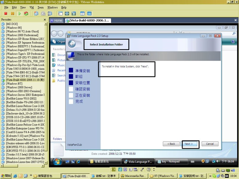This screenshot has width=239, height=179.
Task: Click the Revert to Snapshot toolbar icon
Action: pyautogui.click(x=43, y=13)
